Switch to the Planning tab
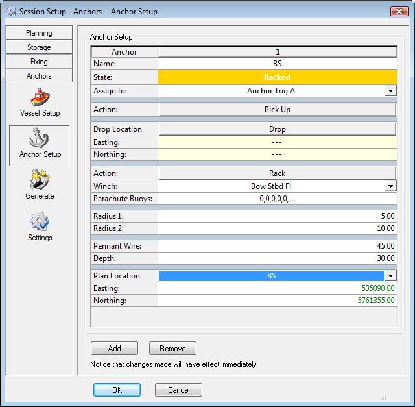 pyautogui.click(x=39, y=33)
